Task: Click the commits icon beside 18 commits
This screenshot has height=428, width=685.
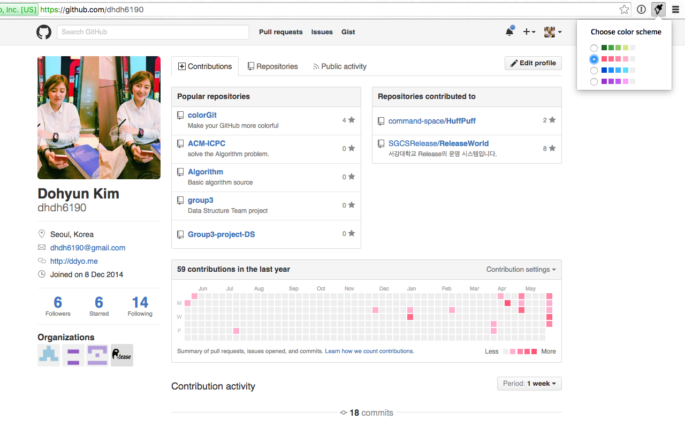Action: point(344,413)
